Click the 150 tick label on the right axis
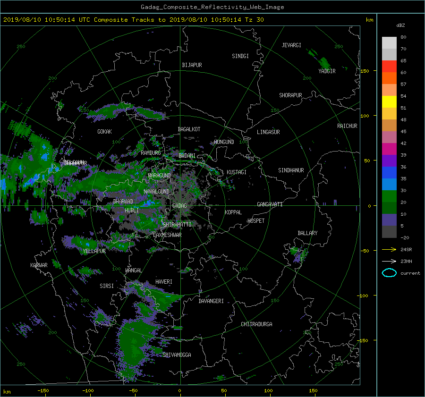This screenshot has width=425, height=397. pos(365,71)
